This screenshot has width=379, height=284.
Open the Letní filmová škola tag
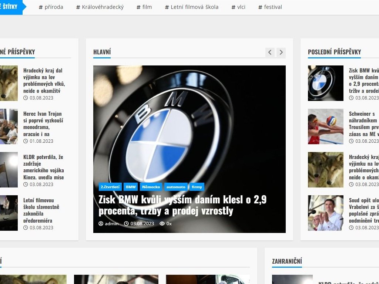pos(192,7)
